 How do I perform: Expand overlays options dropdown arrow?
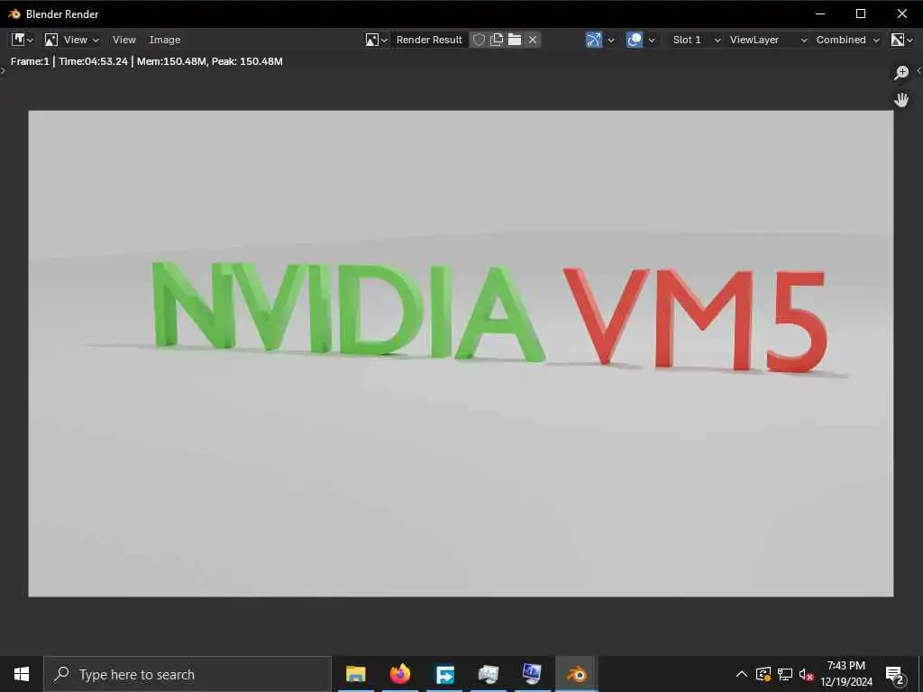point(652,40)
